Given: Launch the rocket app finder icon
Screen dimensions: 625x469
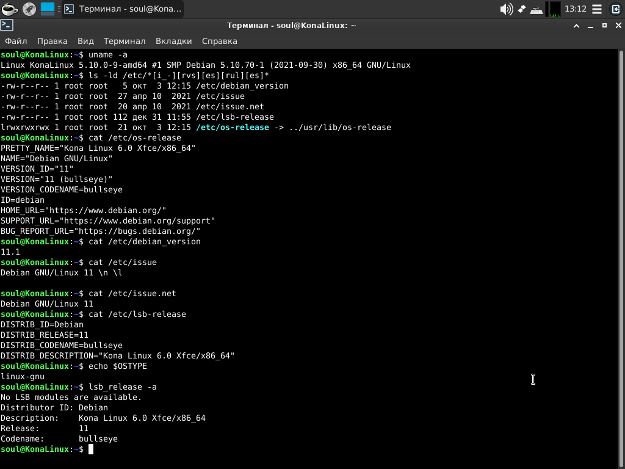Looking at the screenshot, I should 29,9.
